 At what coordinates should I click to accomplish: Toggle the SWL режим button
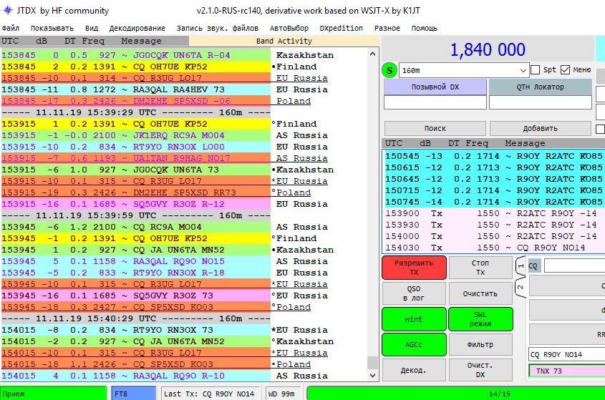480,319
